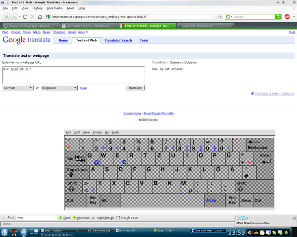
Task: Close the find bar with the X
Action: click(3, 218)
